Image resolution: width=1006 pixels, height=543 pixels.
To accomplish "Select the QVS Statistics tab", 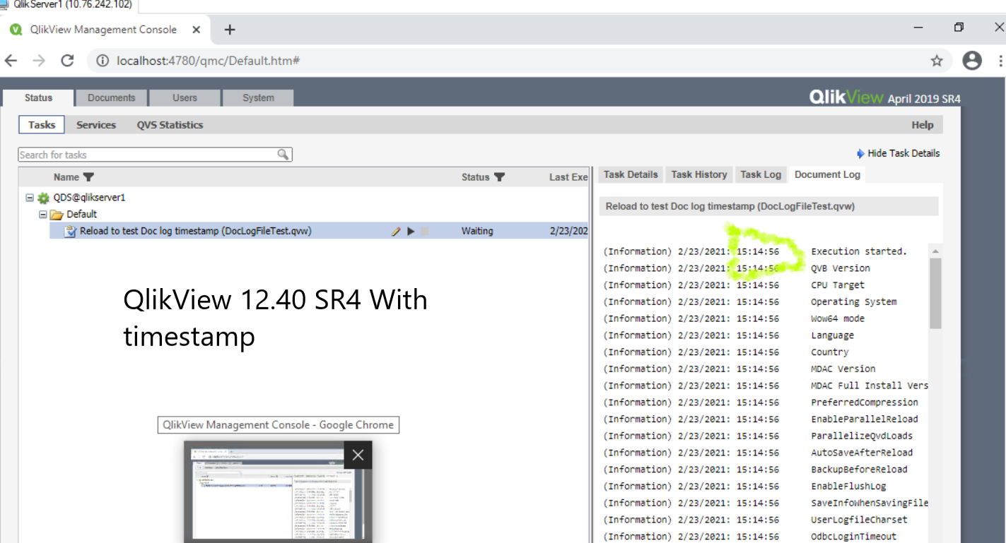I will [170, 124].
